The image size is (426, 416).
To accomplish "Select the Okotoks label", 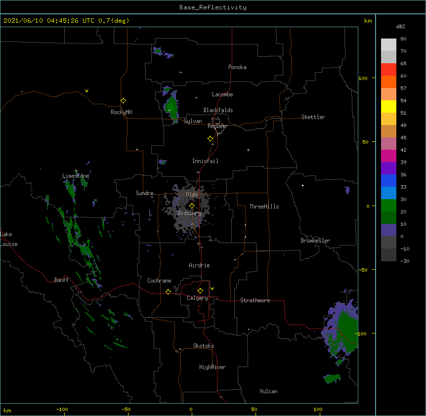I will 204,346.
